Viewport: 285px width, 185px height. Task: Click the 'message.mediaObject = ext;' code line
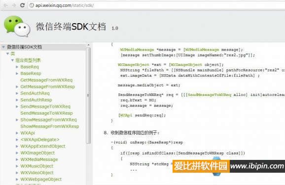tap(149, 85)
